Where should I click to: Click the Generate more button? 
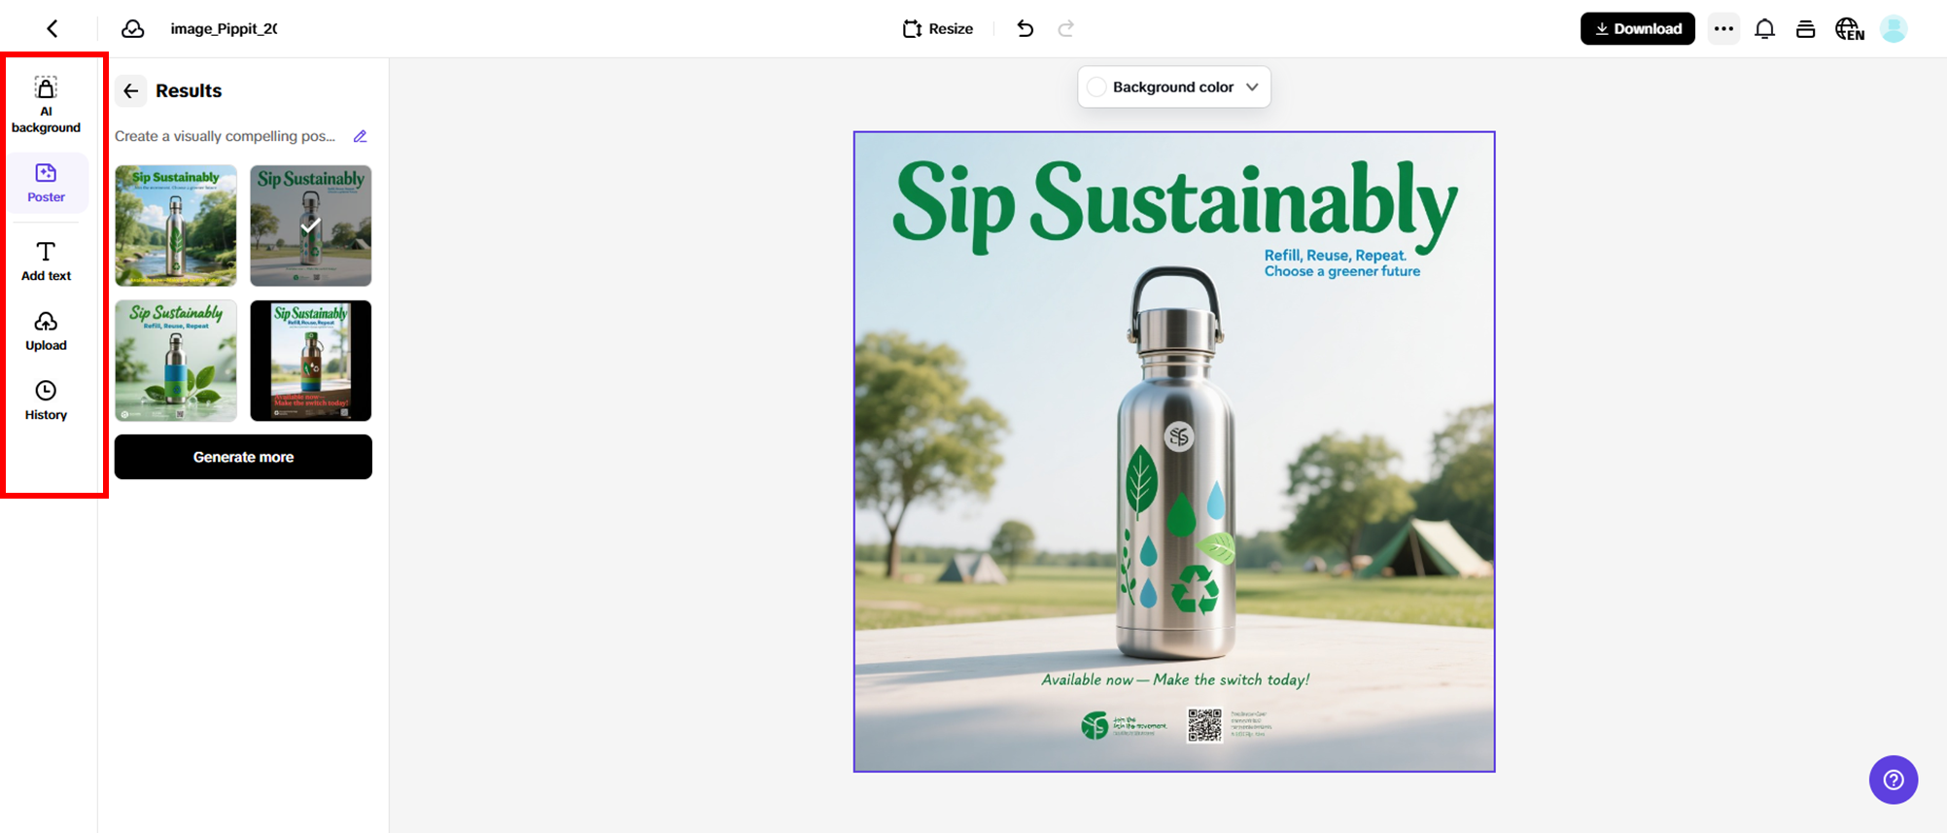pyautogui.click(x=243, y=457)
